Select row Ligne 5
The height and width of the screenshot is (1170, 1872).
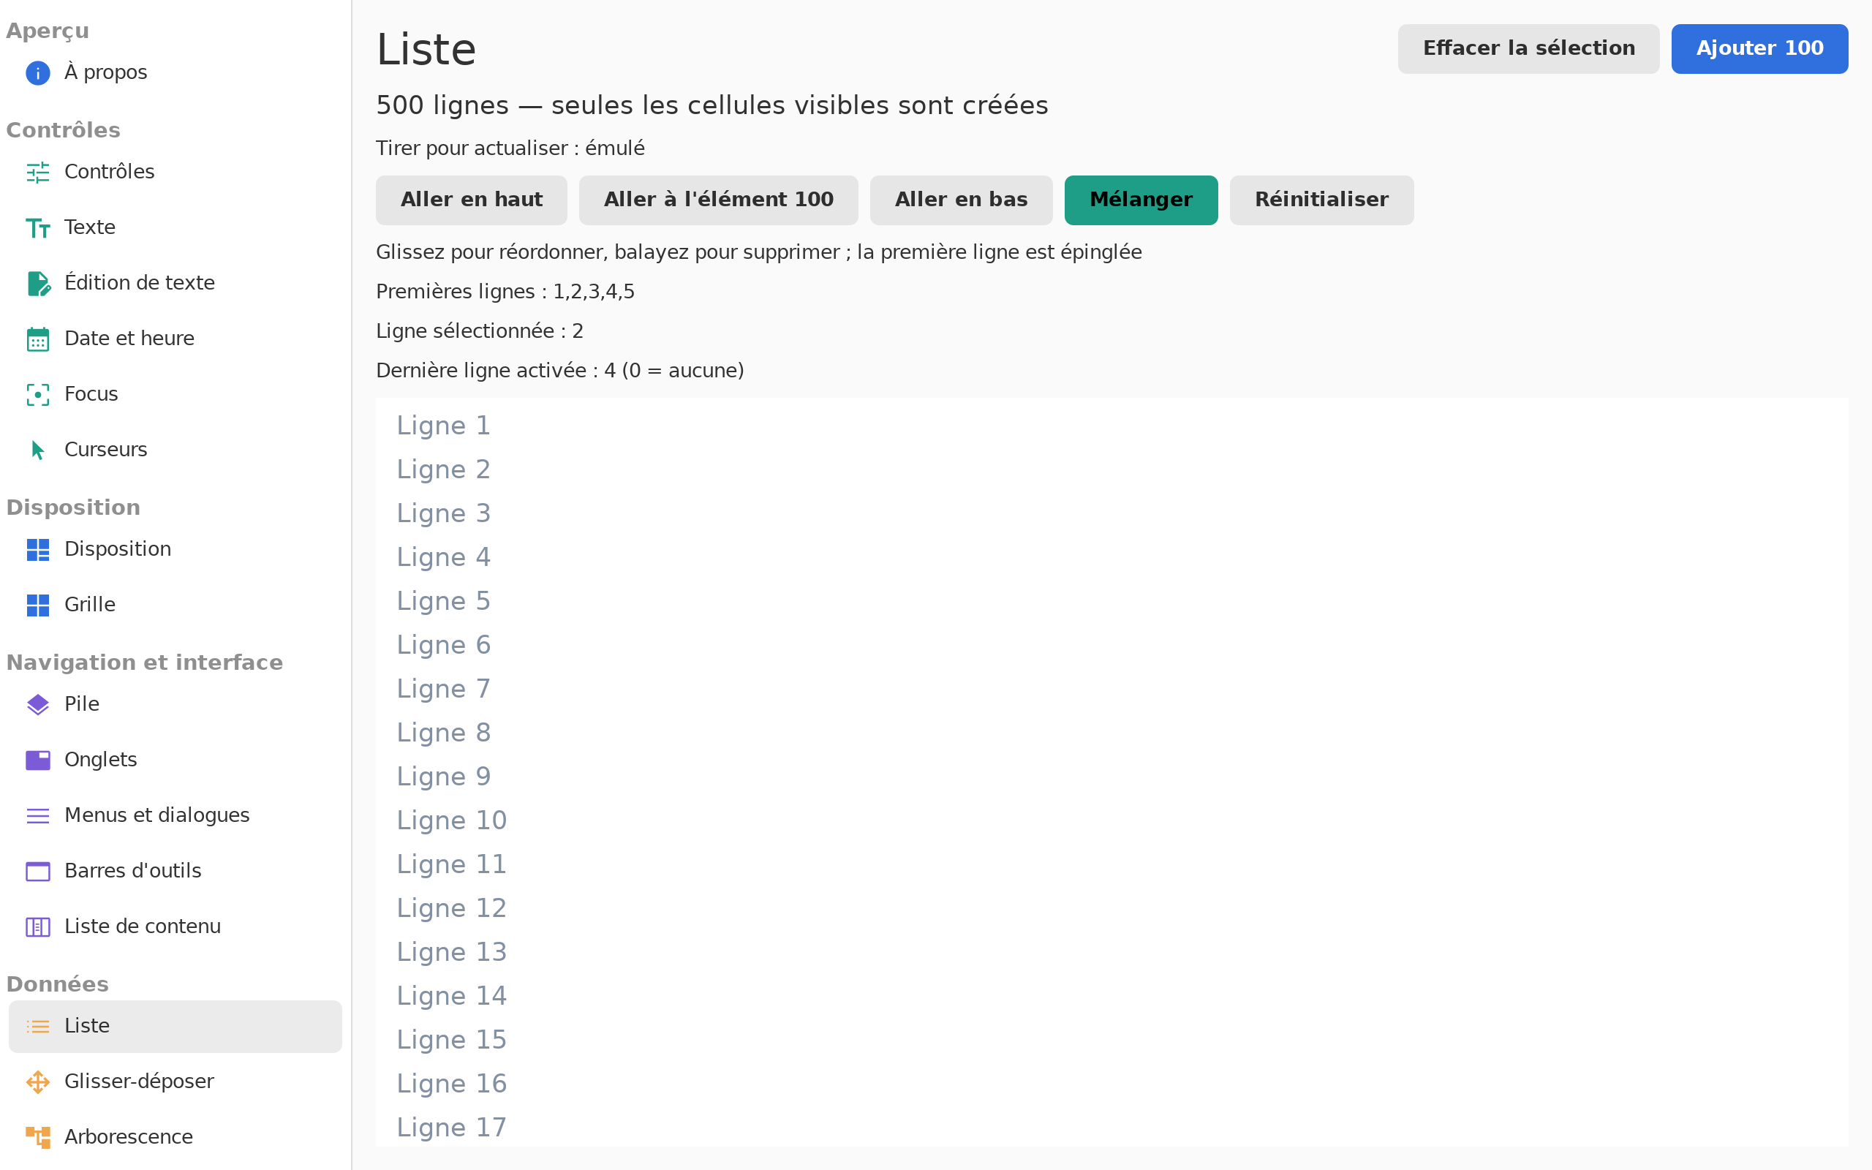click(1111, 601)
